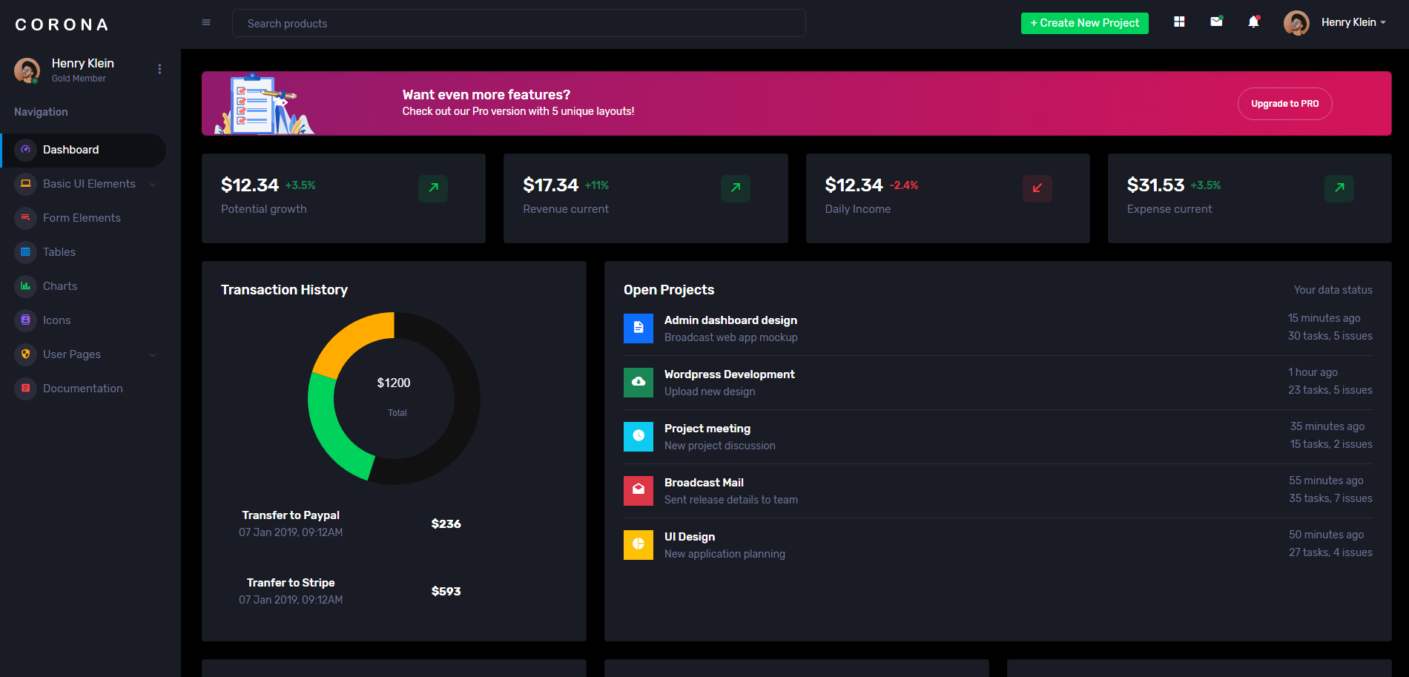
Task: Click the promo banner clipboard illustration
Action: [x=265, y=104]
